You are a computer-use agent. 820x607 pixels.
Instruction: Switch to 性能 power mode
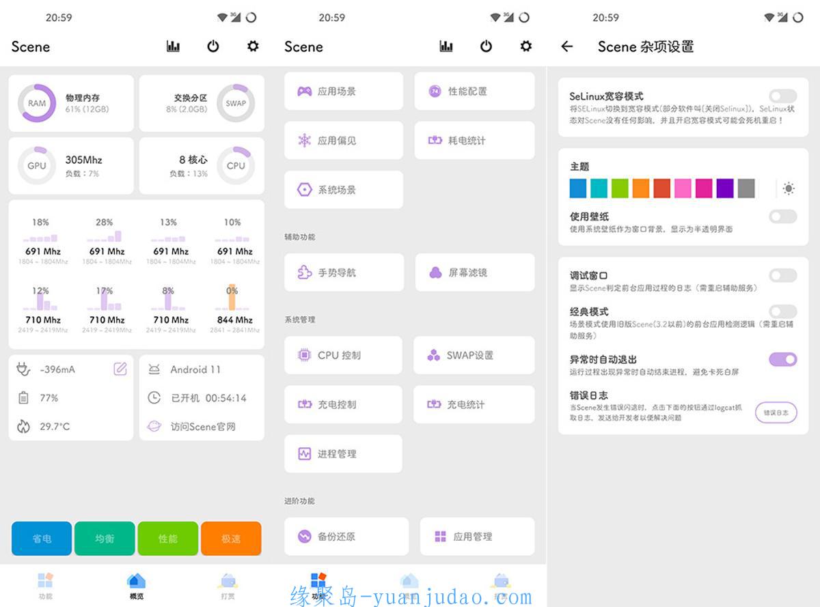point(168,539)
